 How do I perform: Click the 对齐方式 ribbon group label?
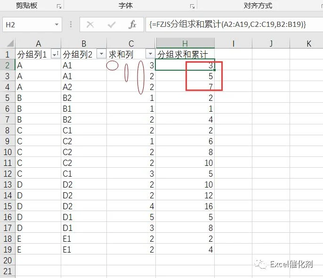tap(258, 6)
